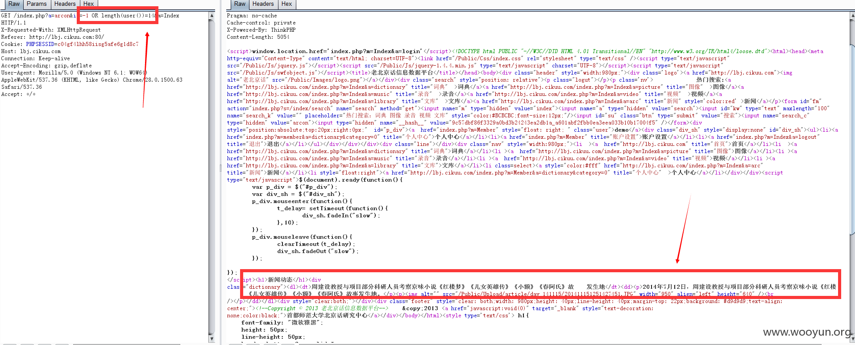Select the response Raw tab
Viewport: 855px width, 345px height.
click(240, 4)
